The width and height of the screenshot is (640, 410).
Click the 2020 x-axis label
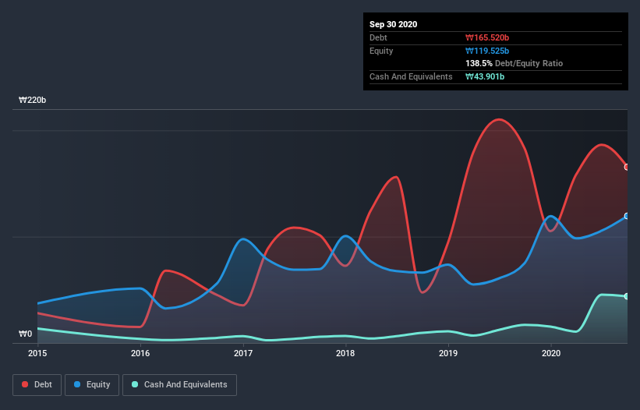coord(551,353)
